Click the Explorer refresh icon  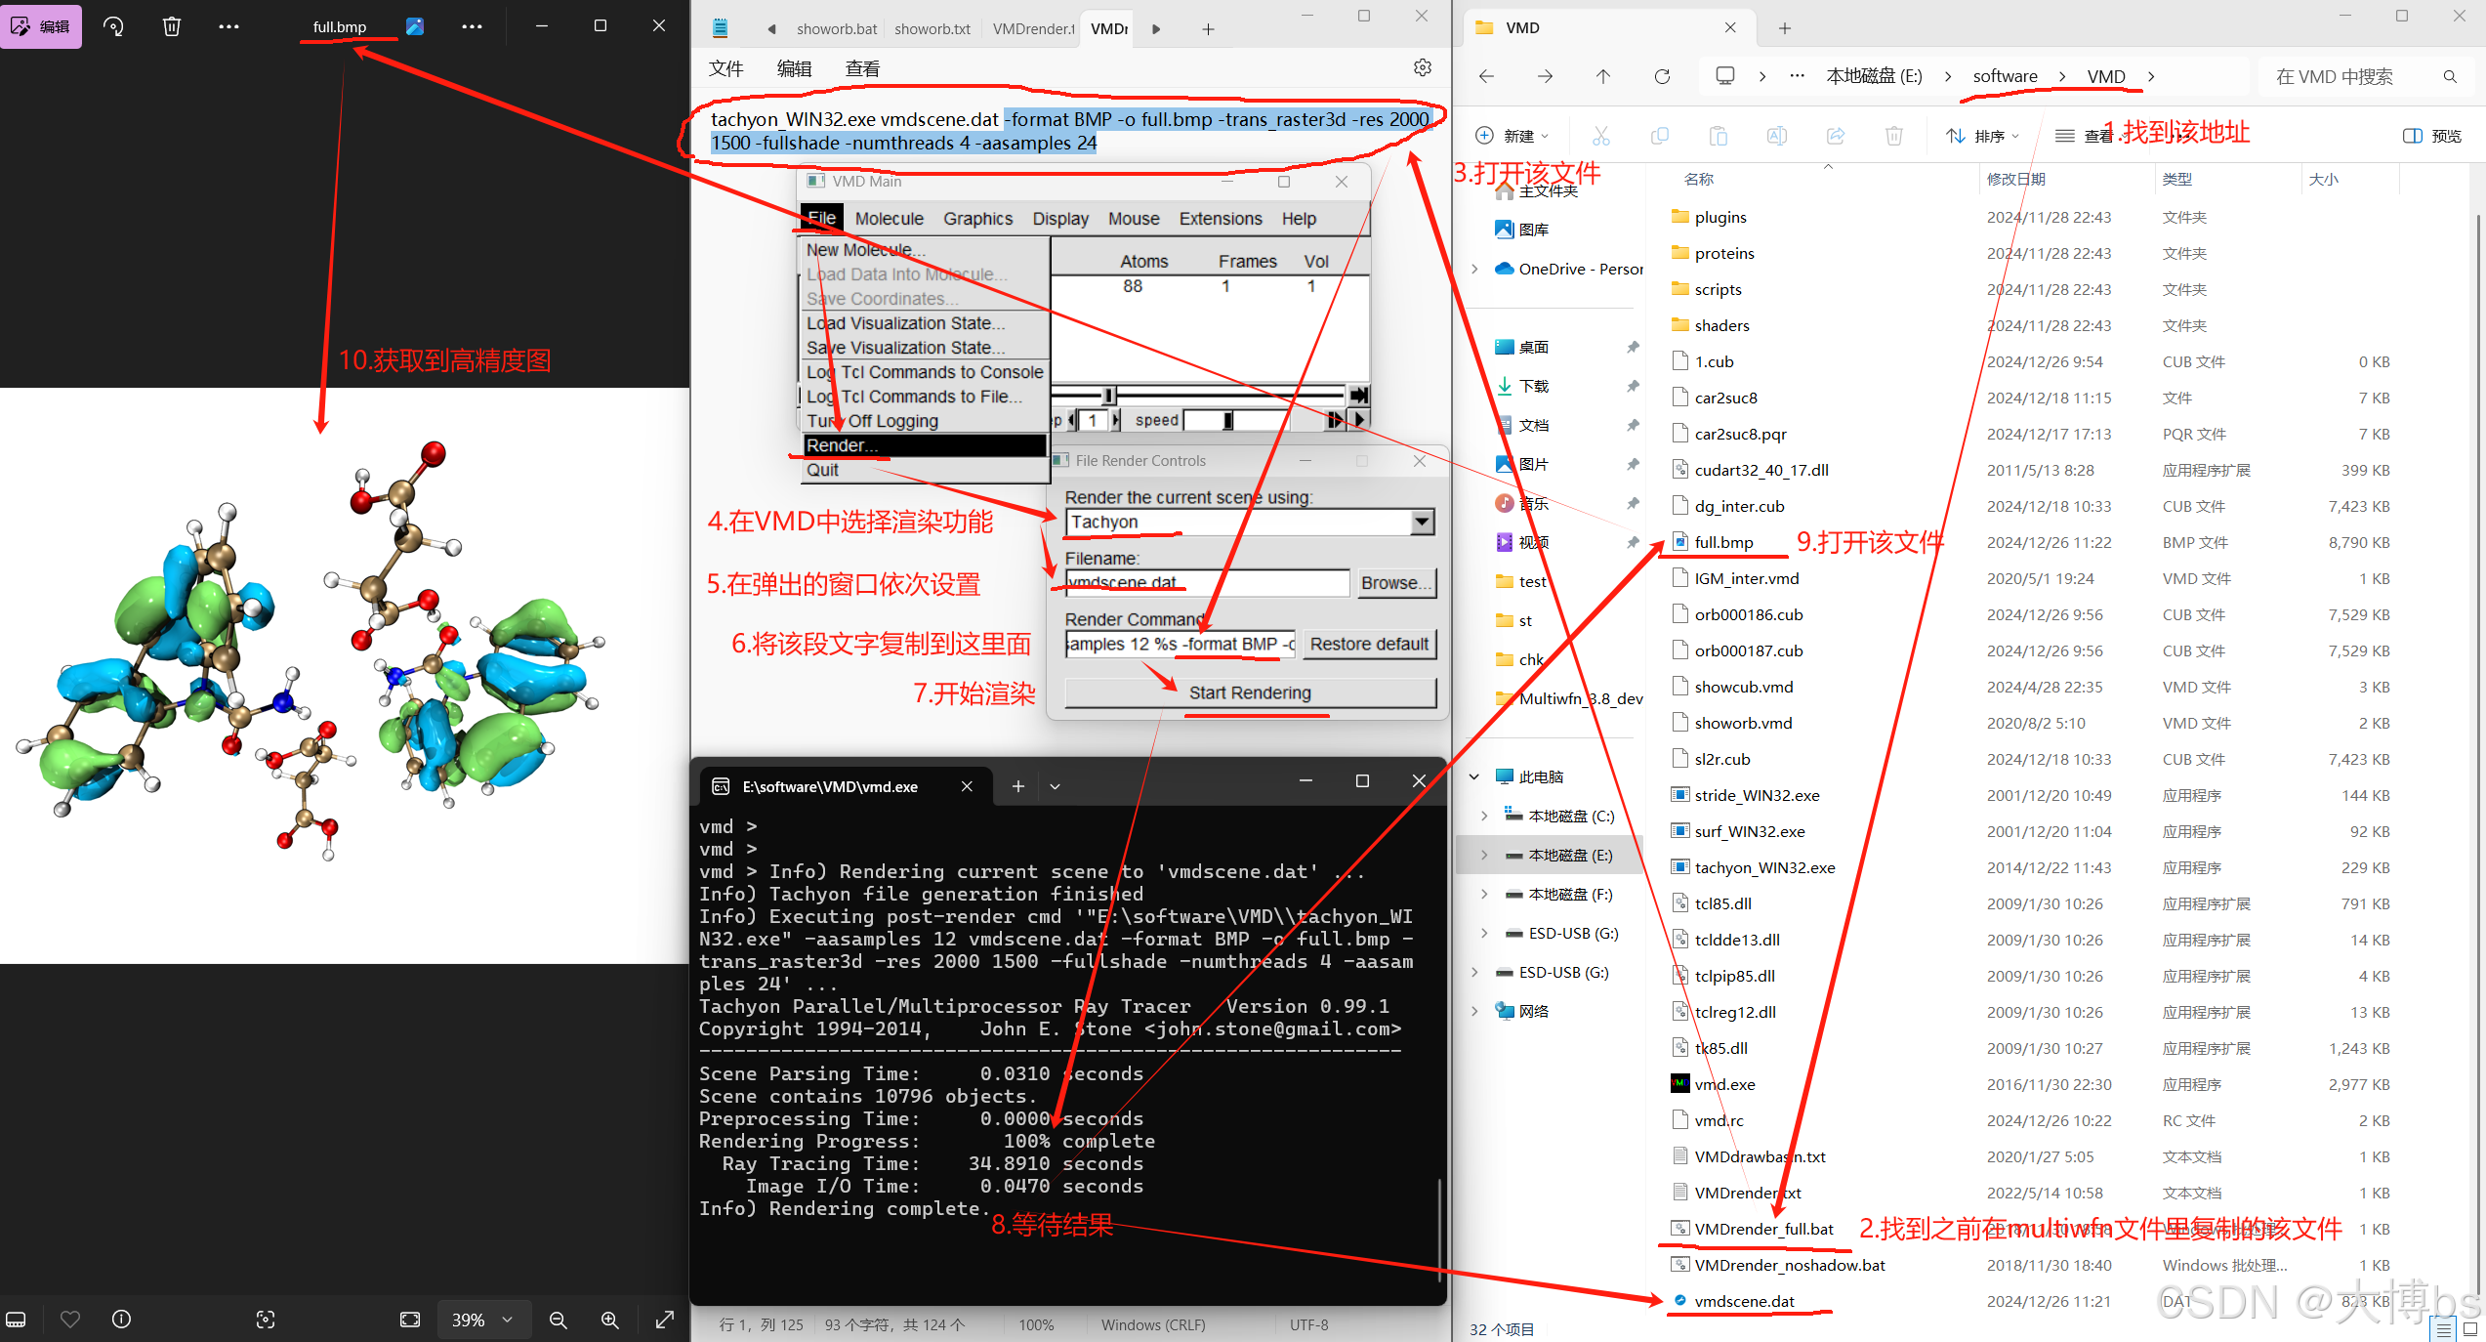click(x=1662, y=76)
